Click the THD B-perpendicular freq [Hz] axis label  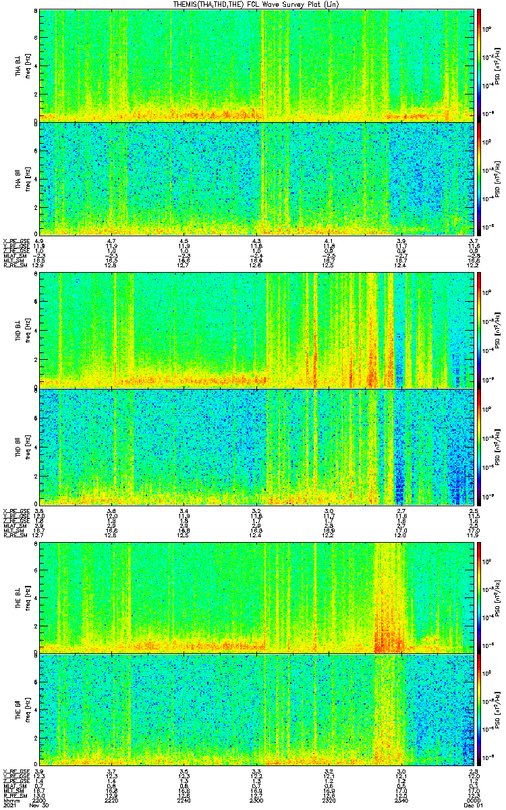pos(28,330)
